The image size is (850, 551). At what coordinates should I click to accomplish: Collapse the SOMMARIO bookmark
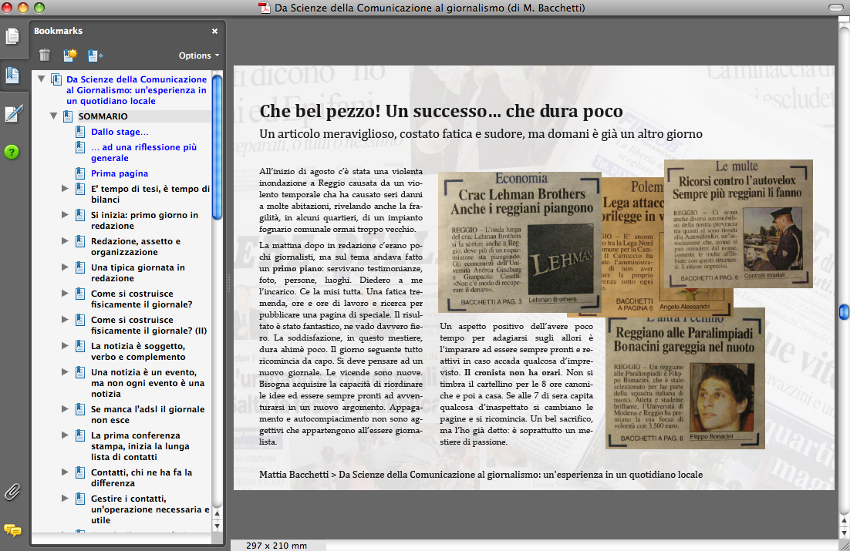point(53,116)
